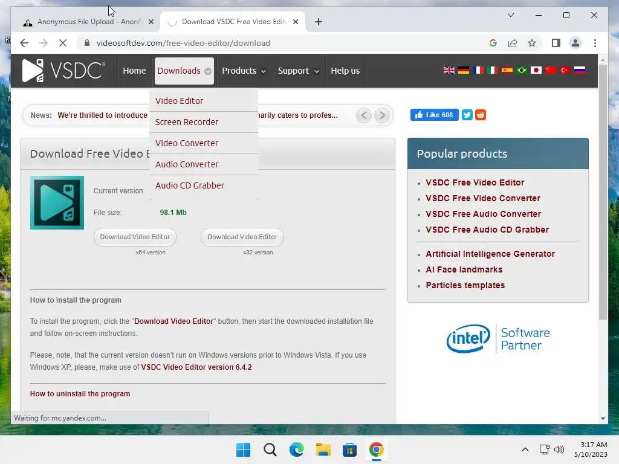Choose Audio CD Grabber from dropdown
Viewport: 619px width, 464px height.
point(204,185)
